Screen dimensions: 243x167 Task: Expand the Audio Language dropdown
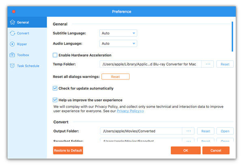point(118,43)
